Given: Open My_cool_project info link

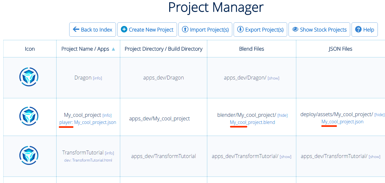Looking at the screenshot, I should pyautogui.click(x=107, y=116).
